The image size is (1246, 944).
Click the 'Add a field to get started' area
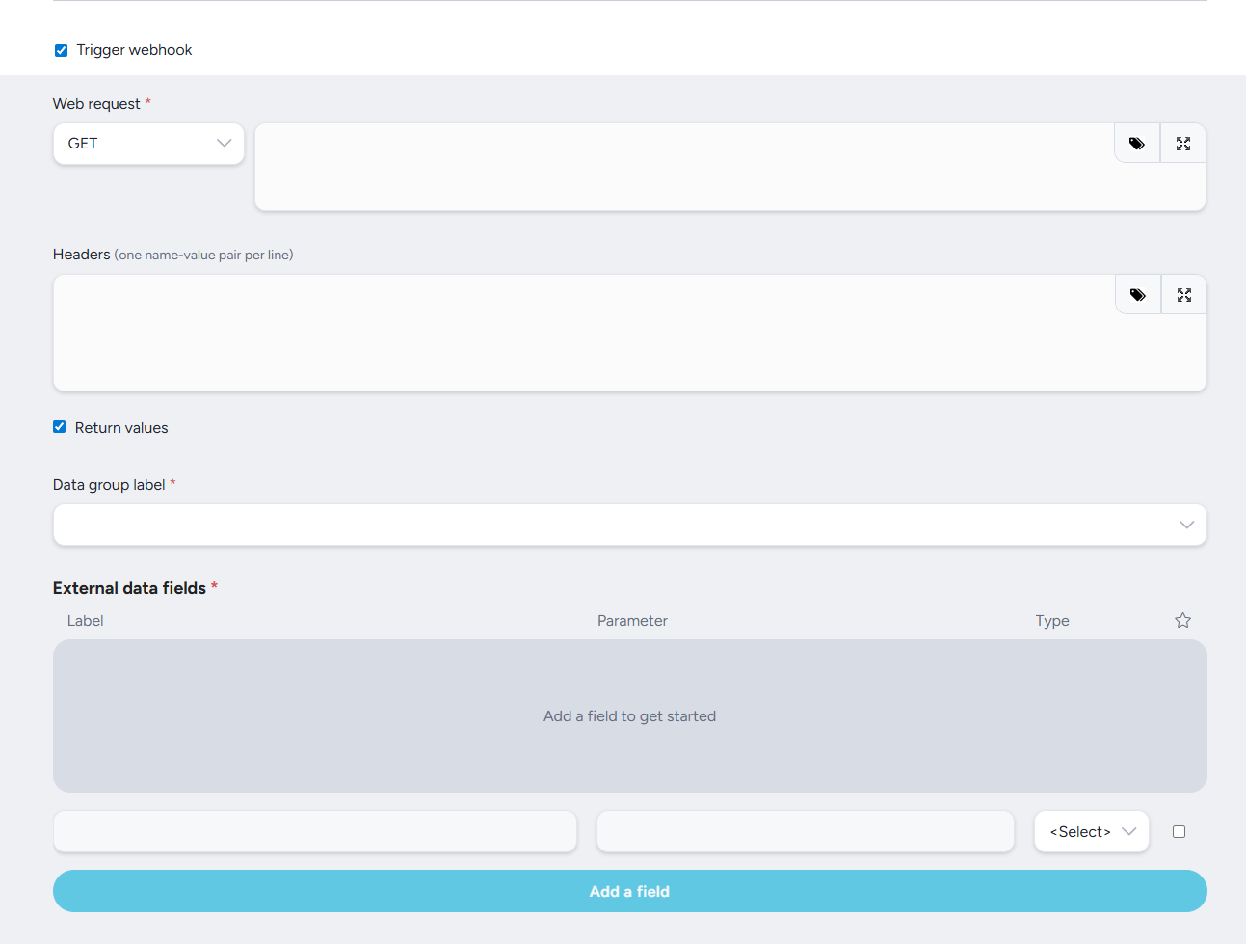tap(629, 716)
